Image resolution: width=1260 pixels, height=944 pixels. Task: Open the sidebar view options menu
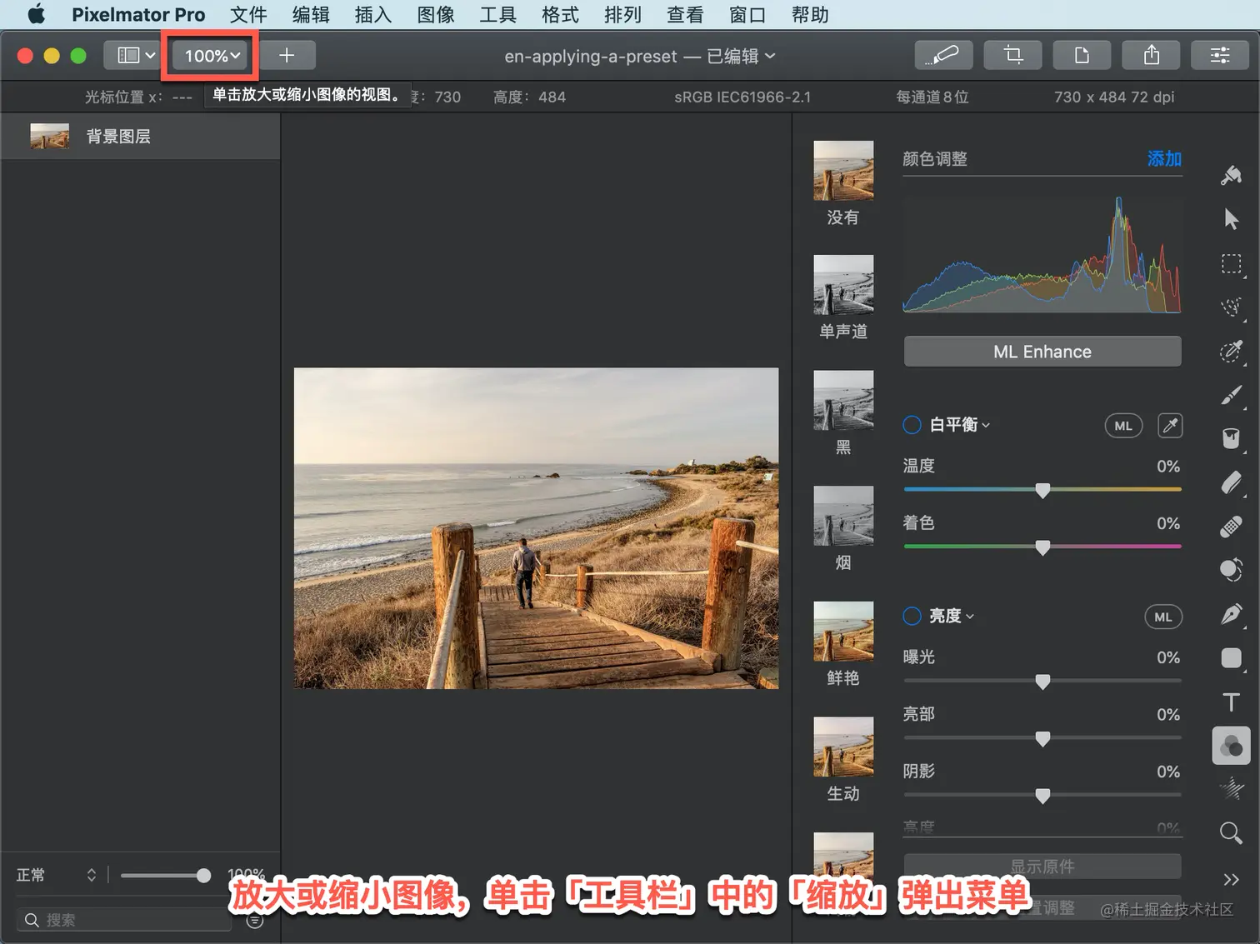point(136,55)
